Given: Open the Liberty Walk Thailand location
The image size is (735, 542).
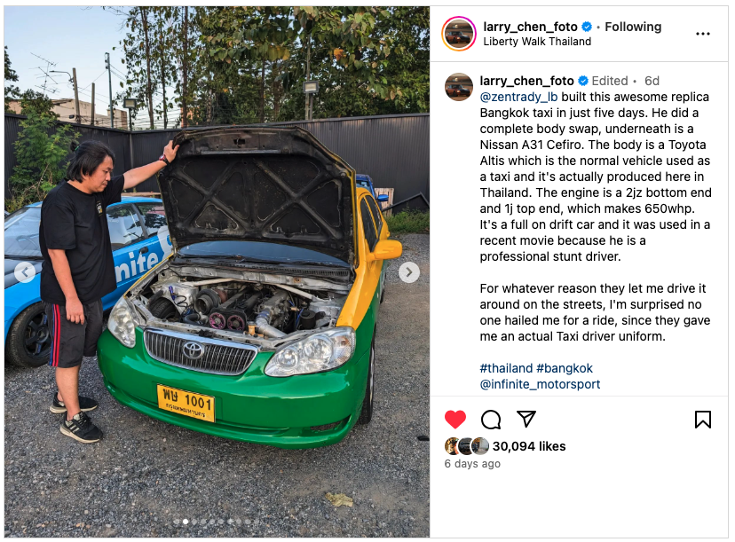Looking at the screenshot, I should click(537, 42).
